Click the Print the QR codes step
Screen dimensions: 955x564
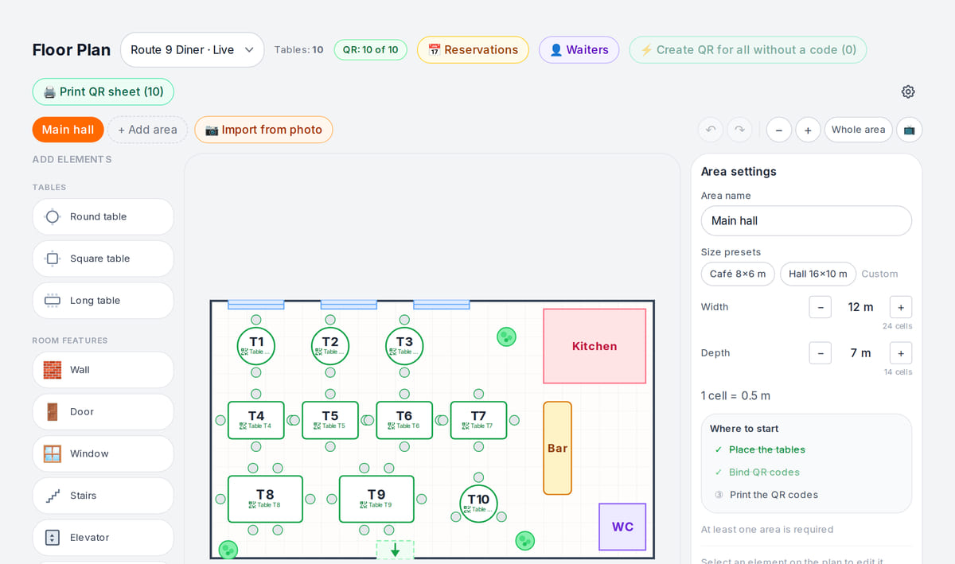774,495
